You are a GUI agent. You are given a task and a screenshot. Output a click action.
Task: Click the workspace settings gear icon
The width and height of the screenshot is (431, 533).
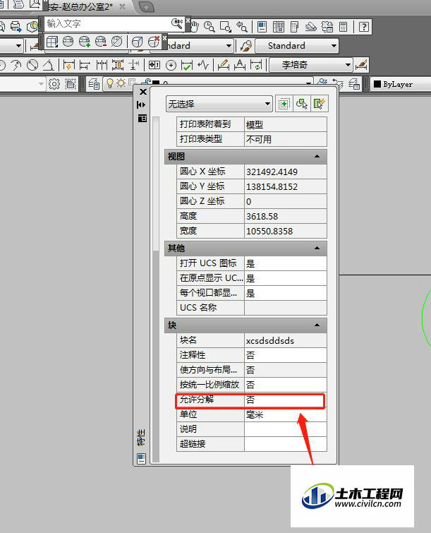54,83
